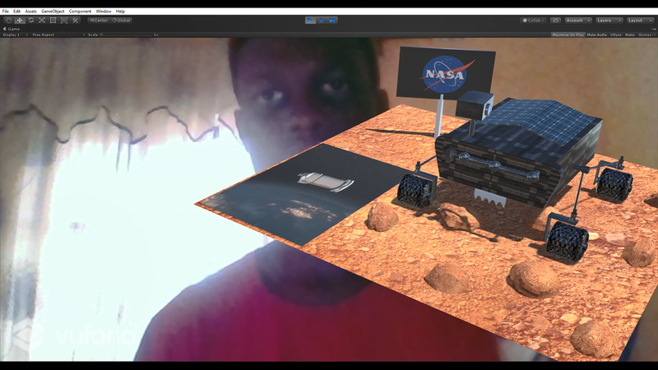Toggle Gizmos in Game view
Image resolution: width=658 pixels, height=370 pixels.
(645, 35)
